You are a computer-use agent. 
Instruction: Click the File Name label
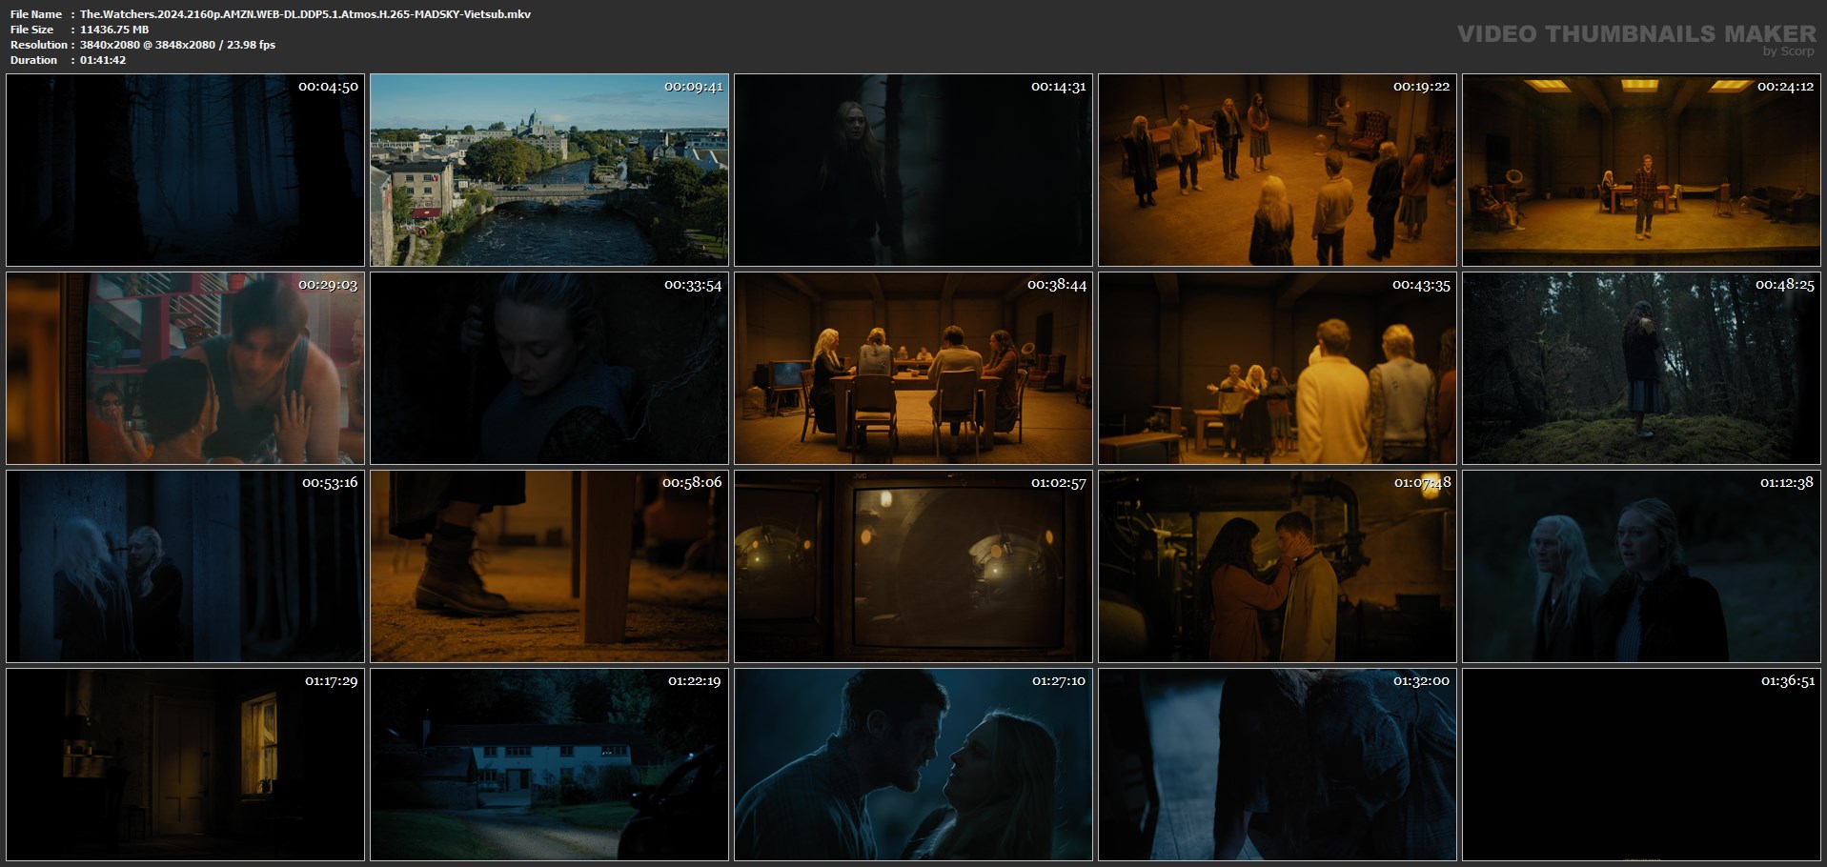[x=36, y=14]
